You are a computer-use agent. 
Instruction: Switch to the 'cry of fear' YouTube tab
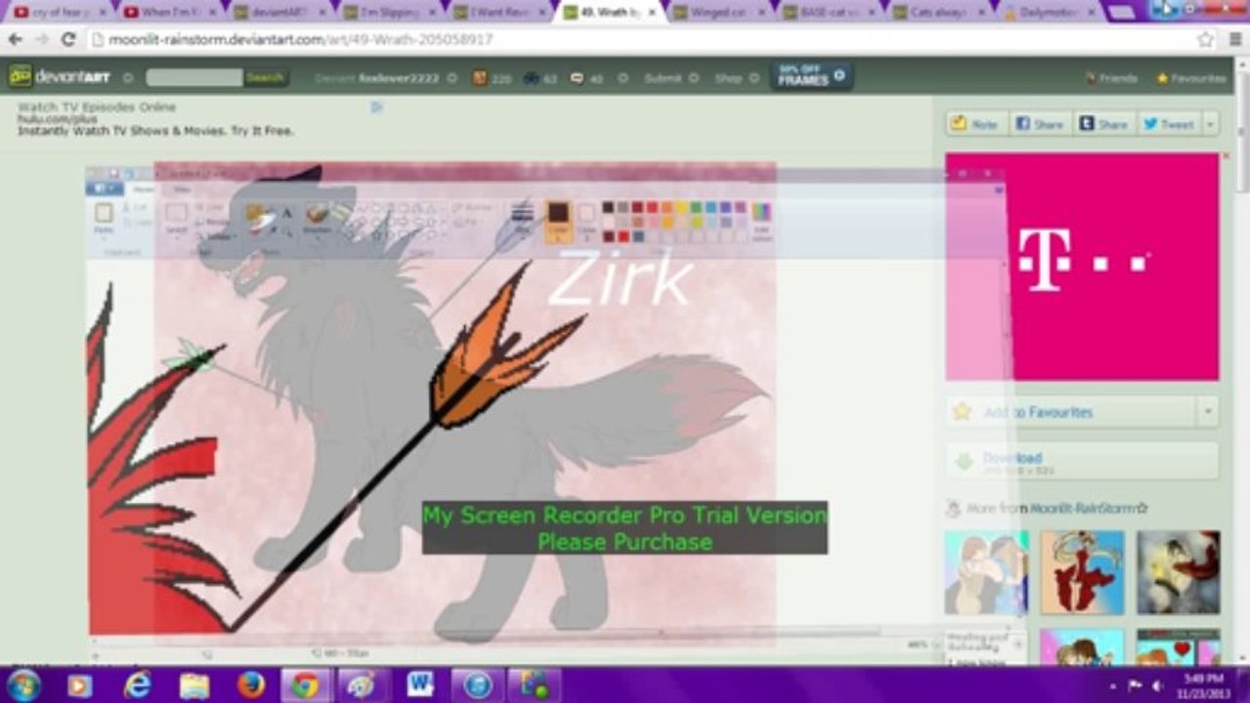(x=61, y=13)
